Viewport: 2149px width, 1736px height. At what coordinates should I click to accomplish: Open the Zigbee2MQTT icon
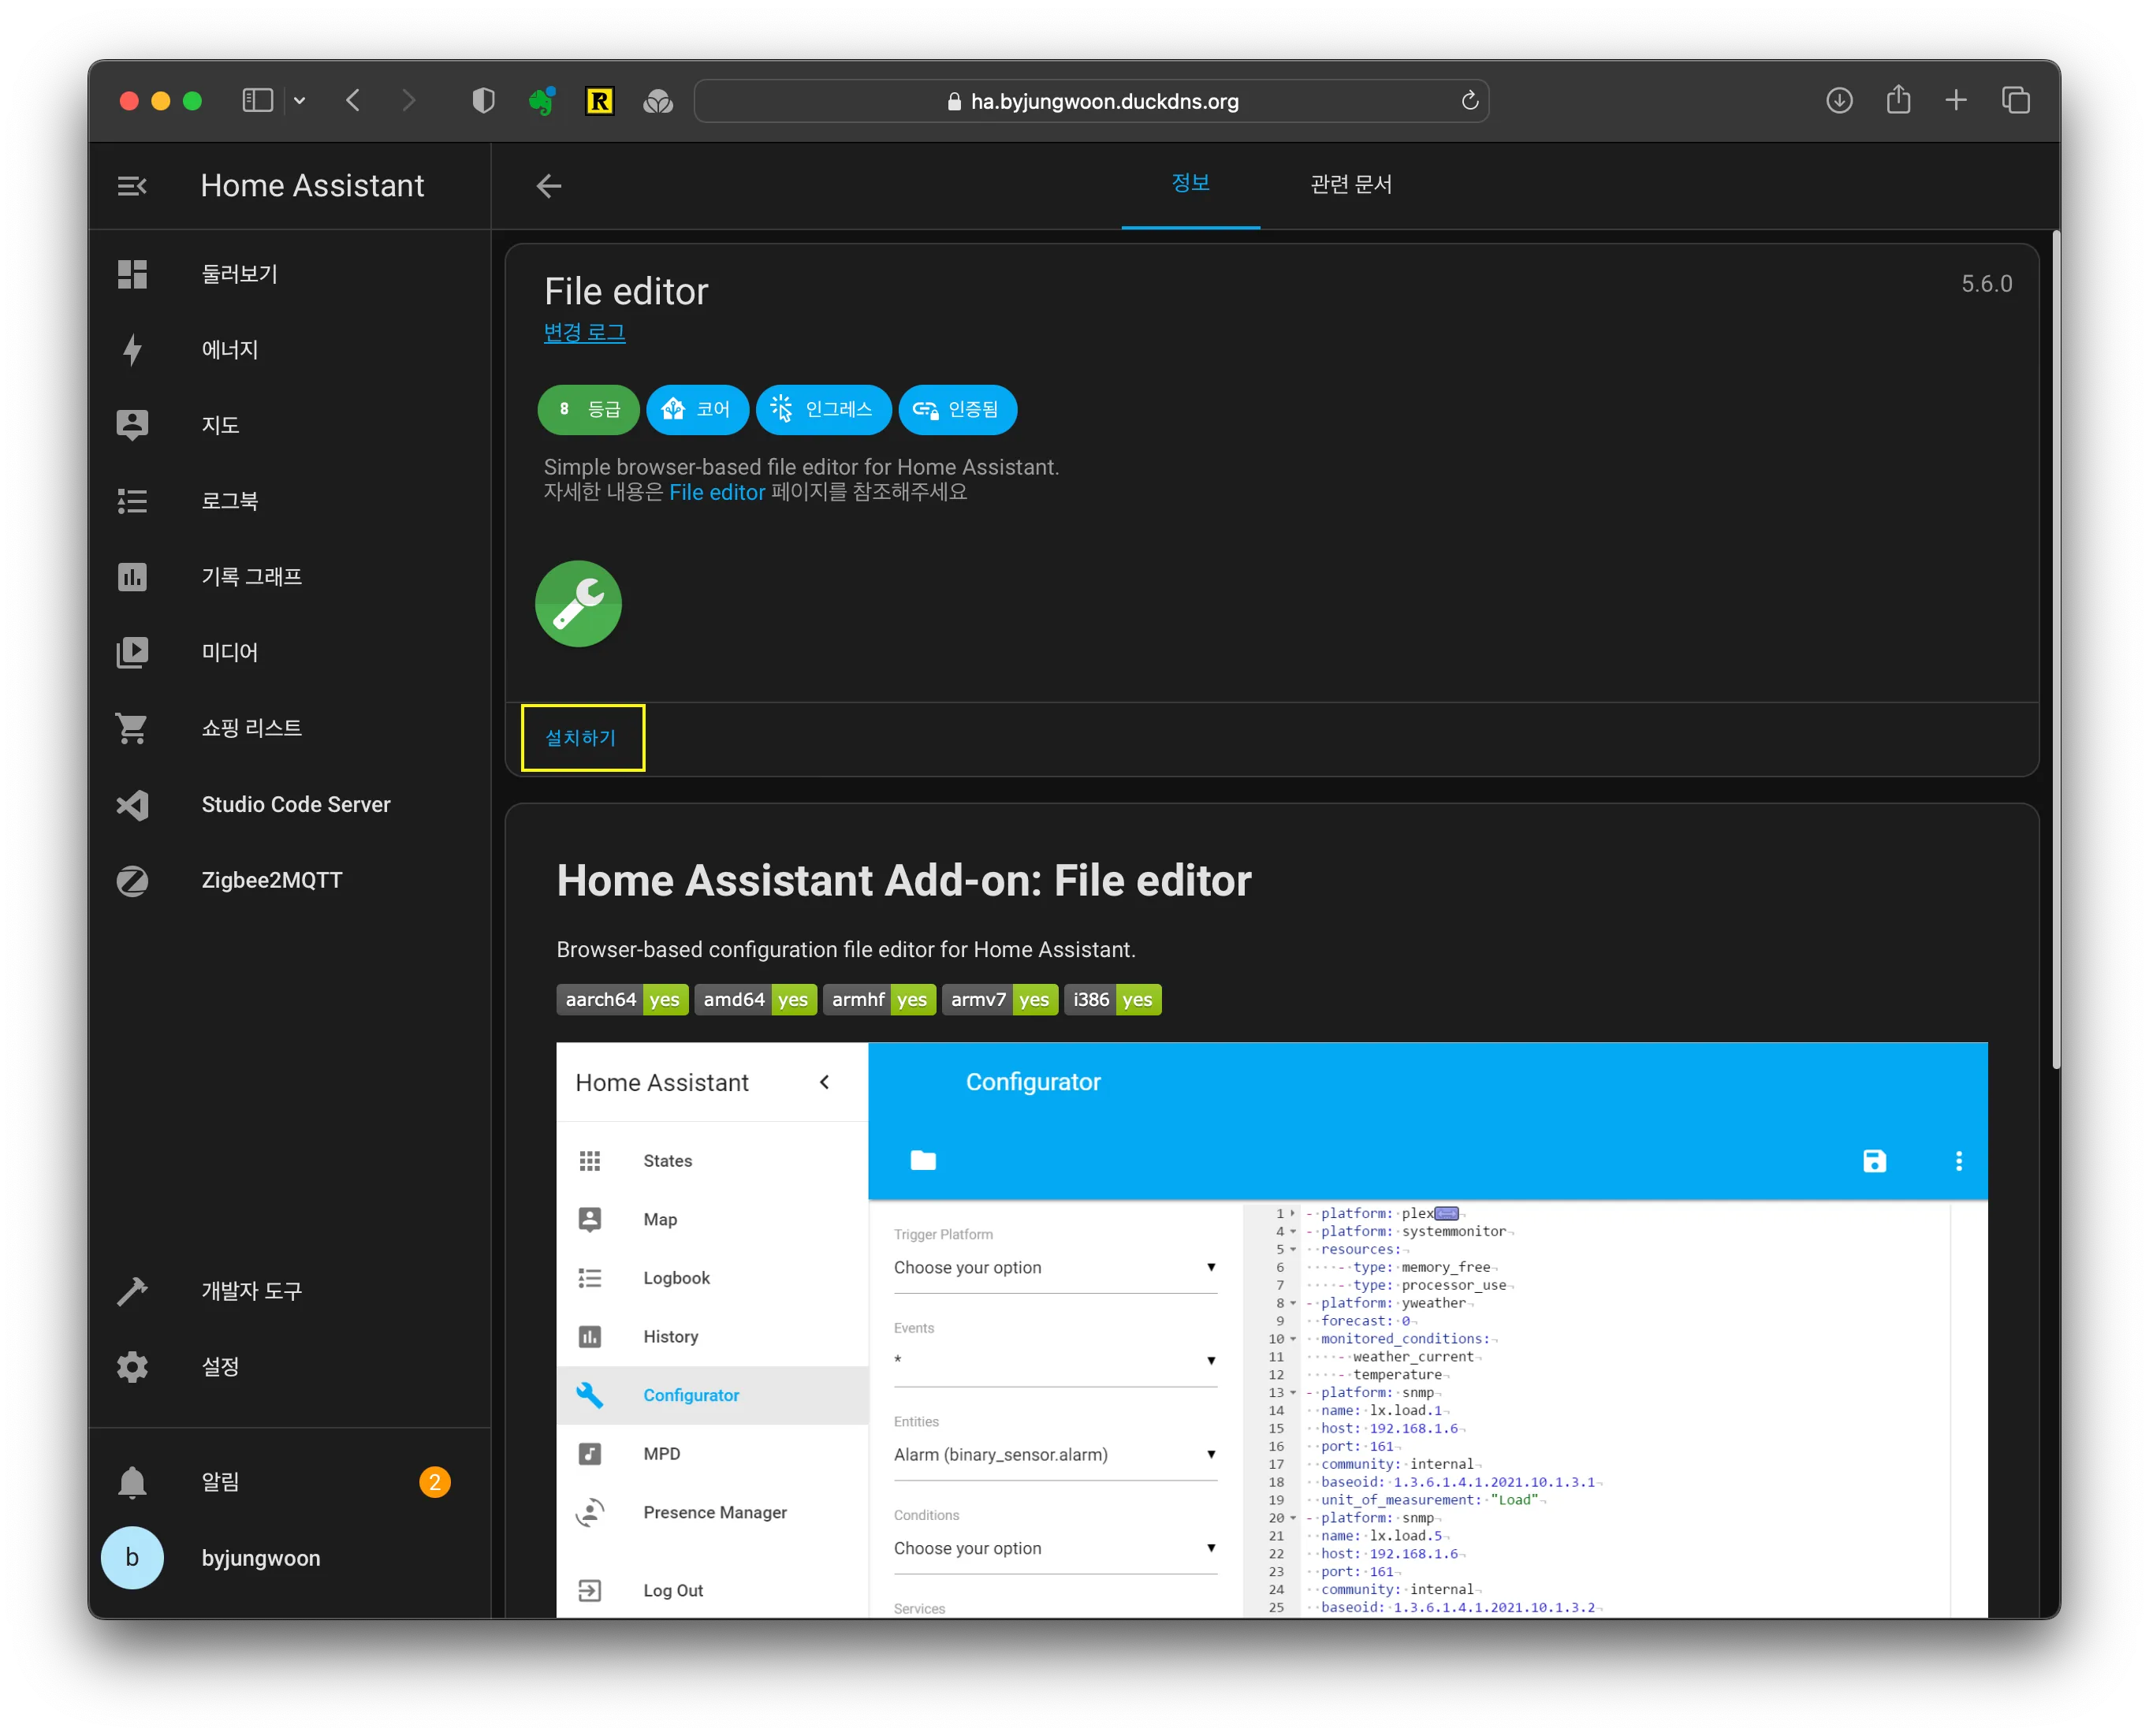132,881
